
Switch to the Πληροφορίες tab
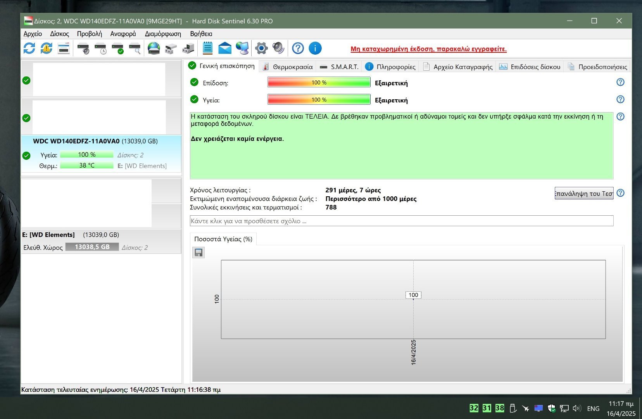click(x=390, y=67)
